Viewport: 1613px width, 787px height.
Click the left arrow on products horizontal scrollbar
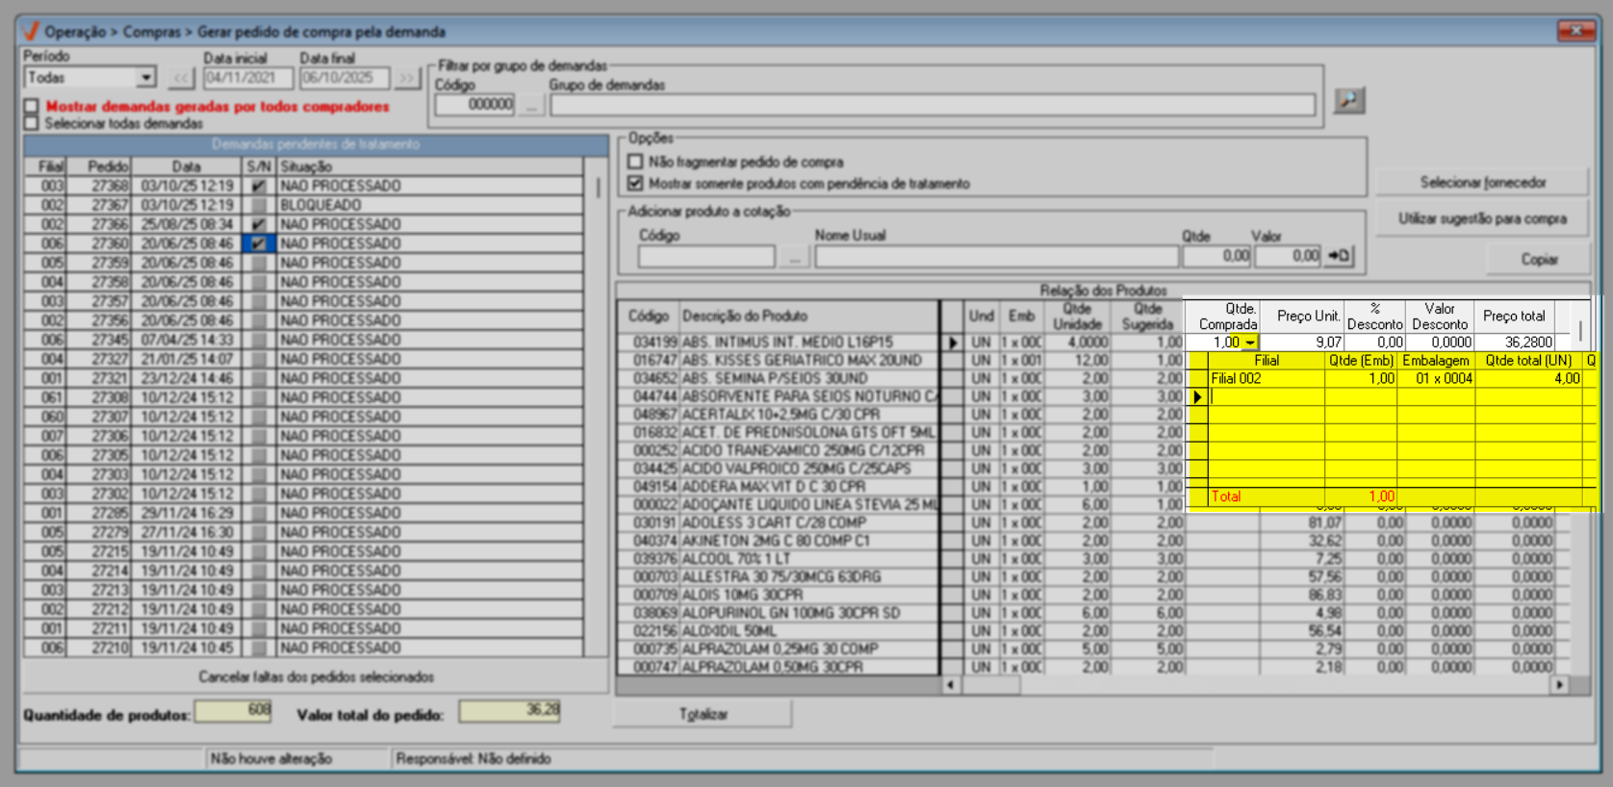(951, 685)
